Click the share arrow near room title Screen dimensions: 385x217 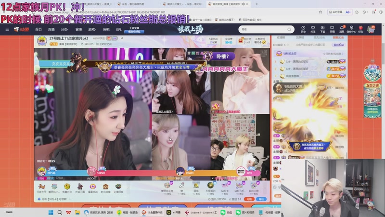(x=122, y=38)
